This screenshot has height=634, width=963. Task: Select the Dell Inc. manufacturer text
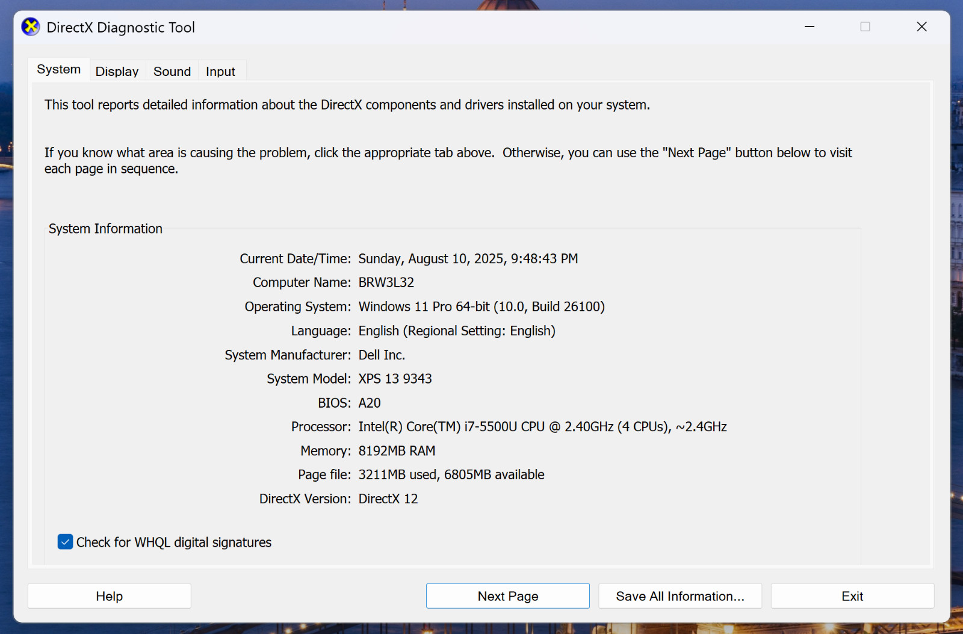click(382, 355)
